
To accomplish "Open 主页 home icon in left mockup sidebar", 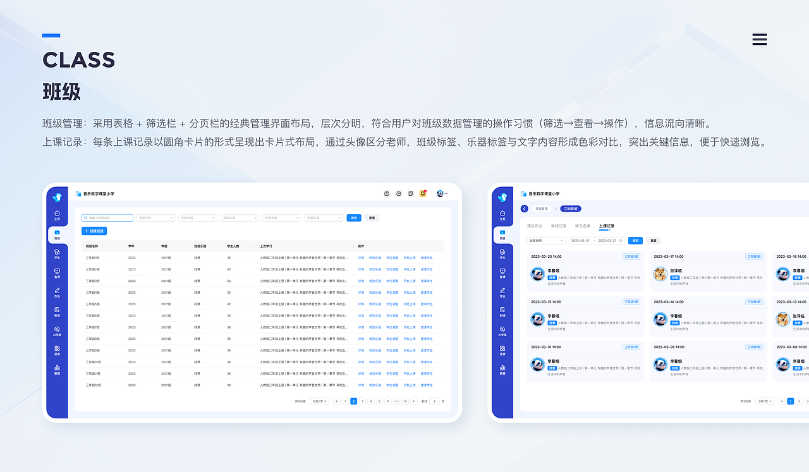I will (58, 215).
